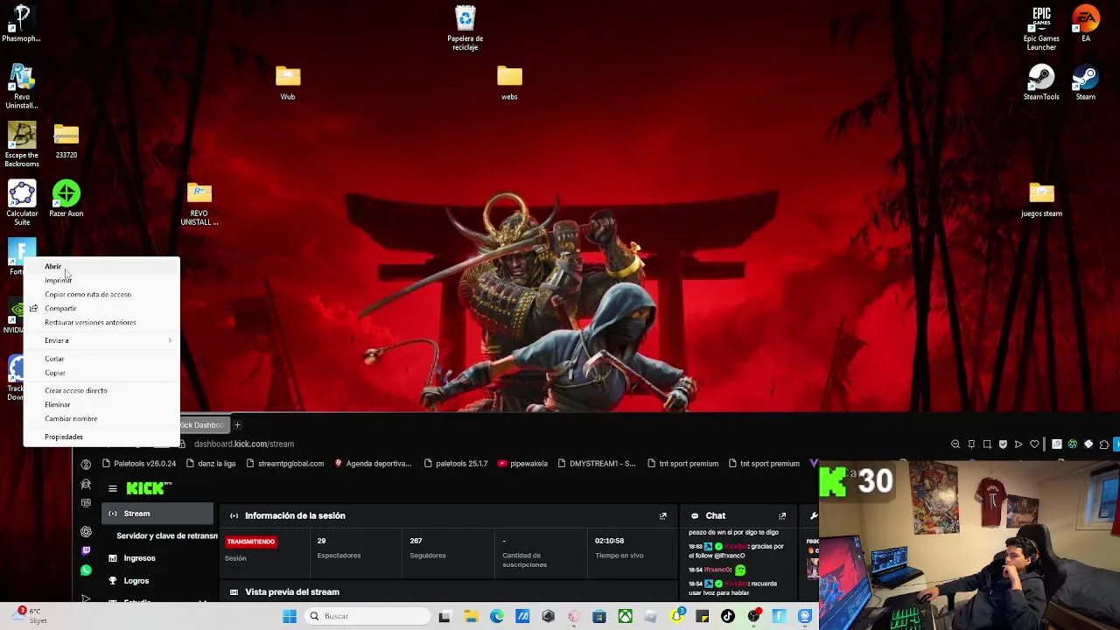This screenshot has height=630, width=1120.
Task: Open the ChatGPT icon in the browser sidebar
Action: click(86, 532)
